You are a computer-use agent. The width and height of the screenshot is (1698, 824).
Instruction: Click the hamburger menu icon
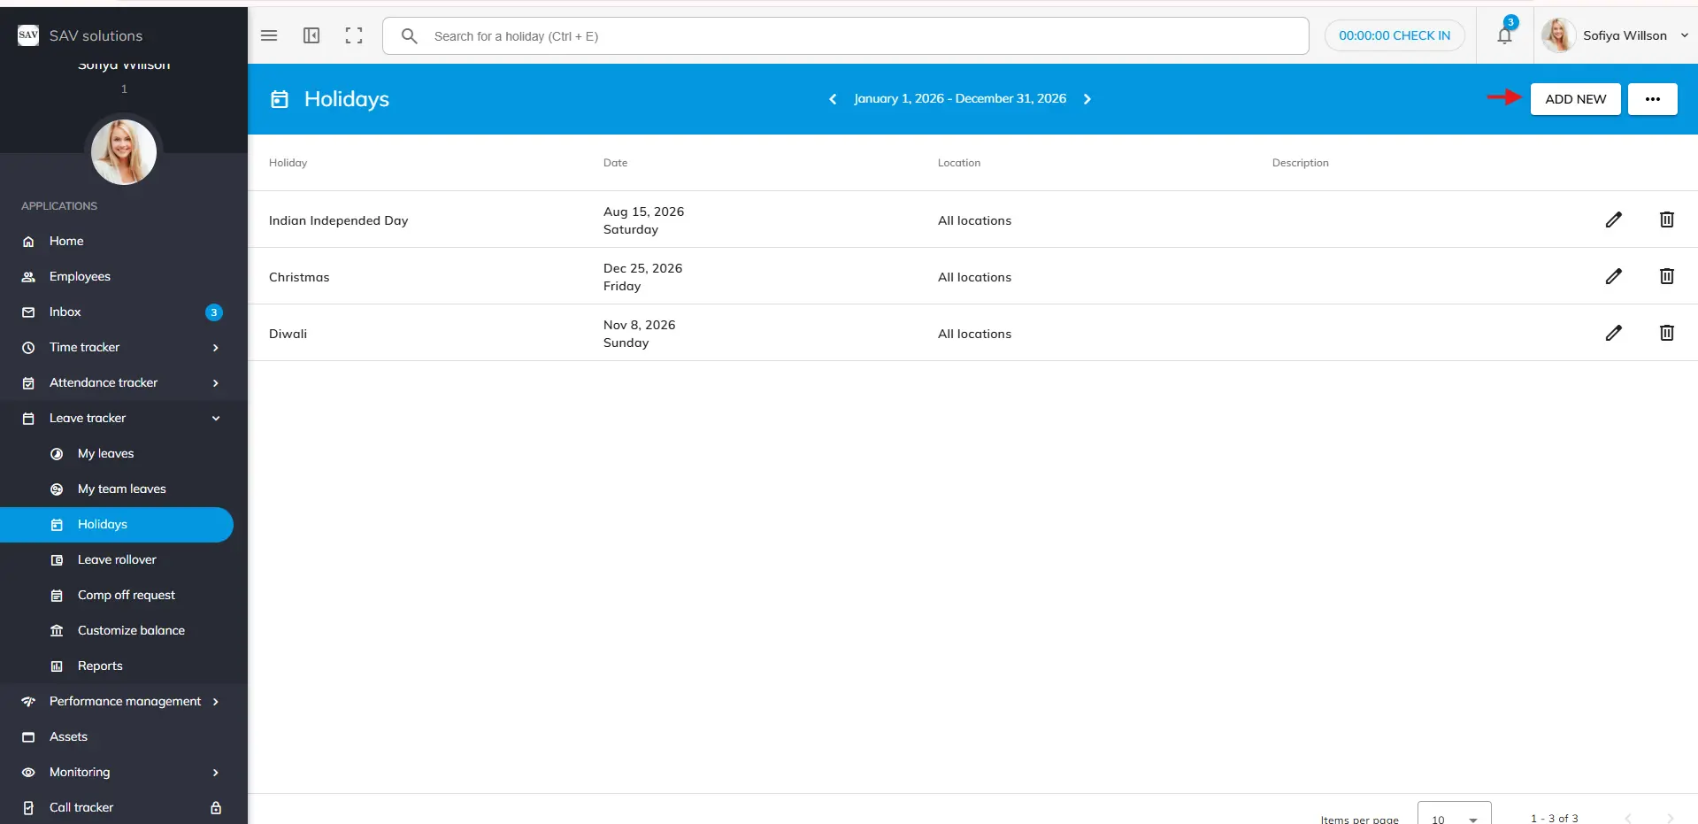click(269, 35)
